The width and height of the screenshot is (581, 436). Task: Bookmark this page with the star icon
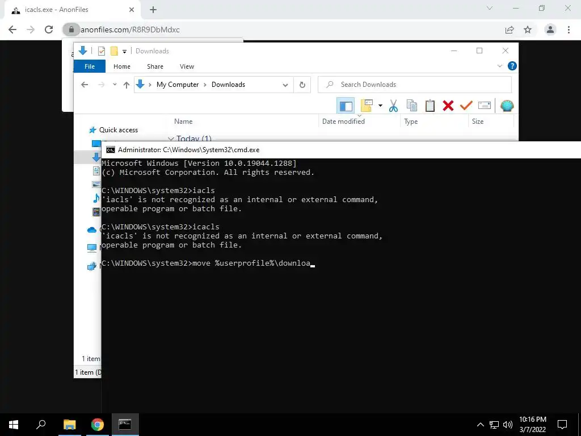(x=528, y=30)
